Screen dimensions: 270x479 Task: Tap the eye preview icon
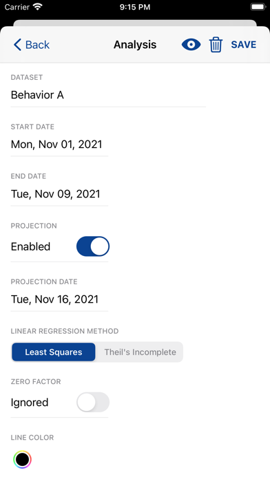[x=191, y=45]
